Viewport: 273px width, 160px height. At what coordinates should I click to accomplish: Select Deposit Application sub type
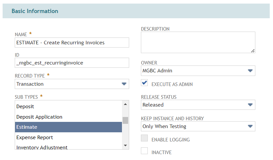68,117
